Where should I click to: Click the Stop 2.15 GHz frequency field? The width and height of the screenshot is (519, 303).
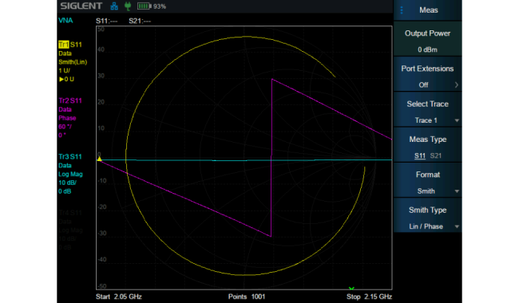(x=369, y=297)
